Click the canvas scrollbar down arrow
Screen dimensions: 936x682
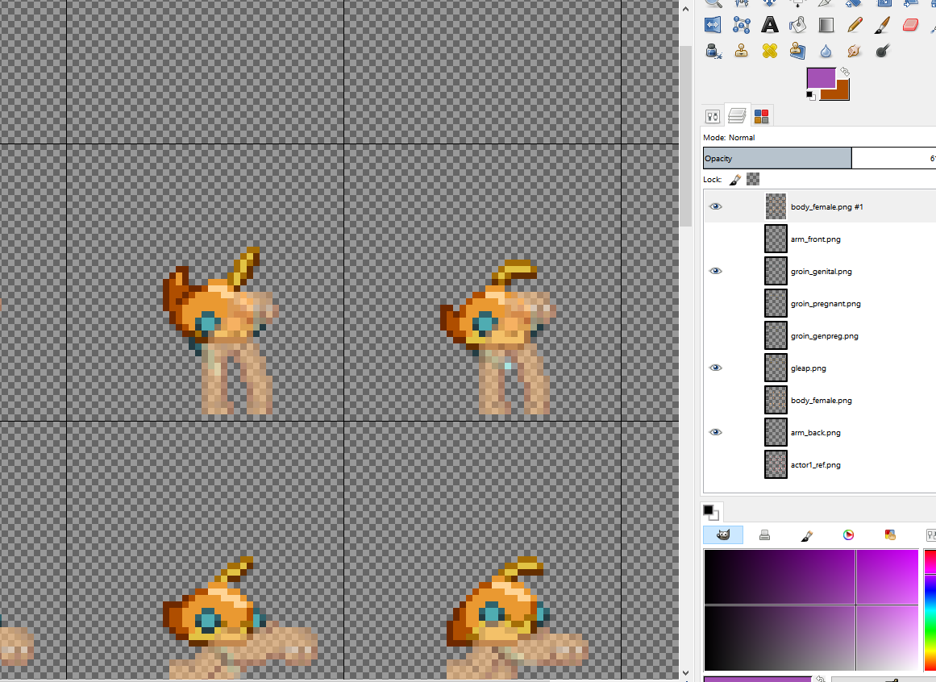coord(685,674)
